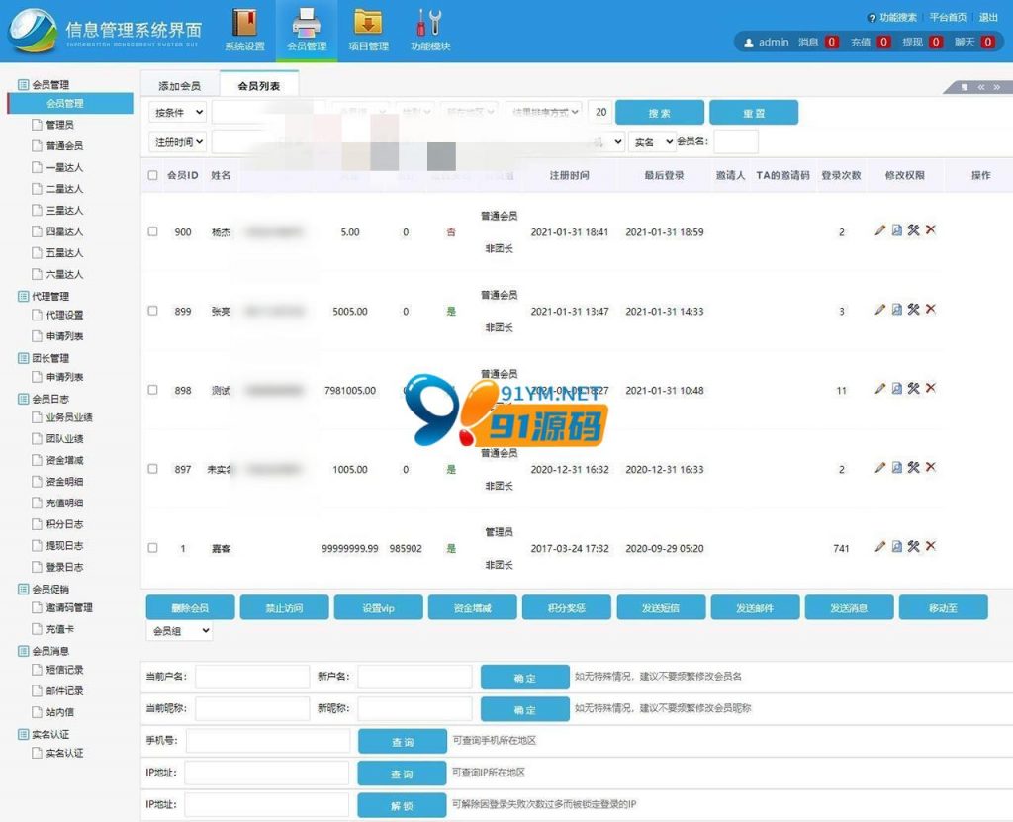
Task: Click the 退出 link at top right
Action: coord(988,18)
